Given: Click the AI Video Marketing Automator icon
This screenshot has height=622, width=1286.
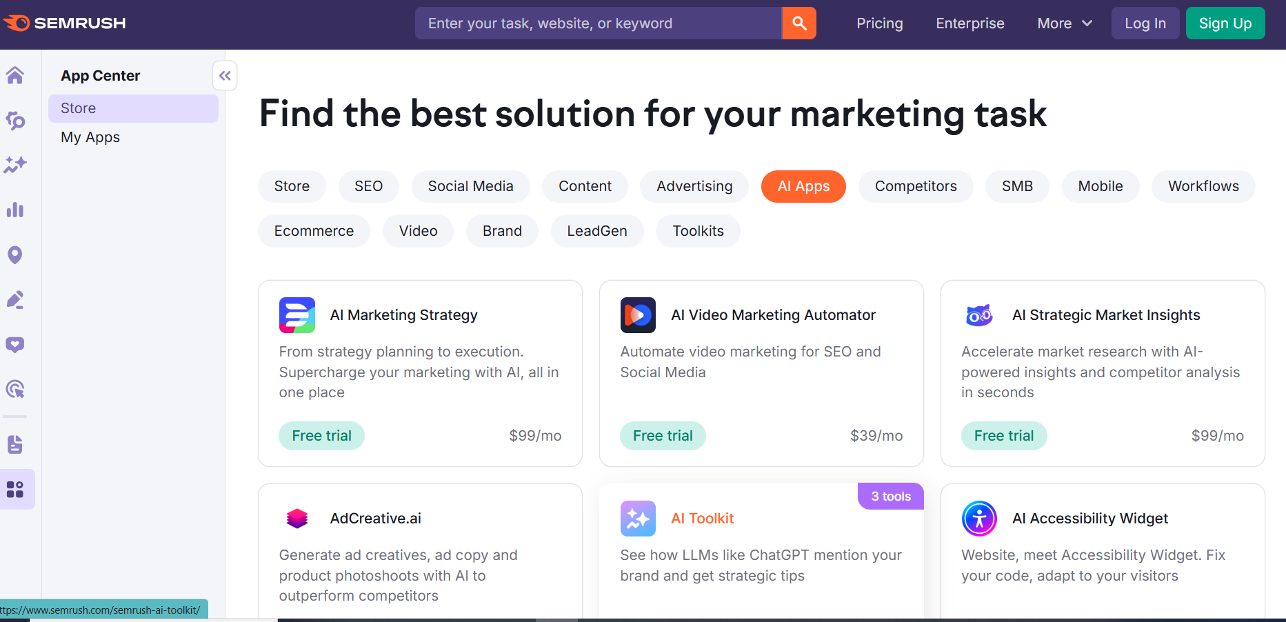Looking at the screenshot, I should tap(638, 315).
